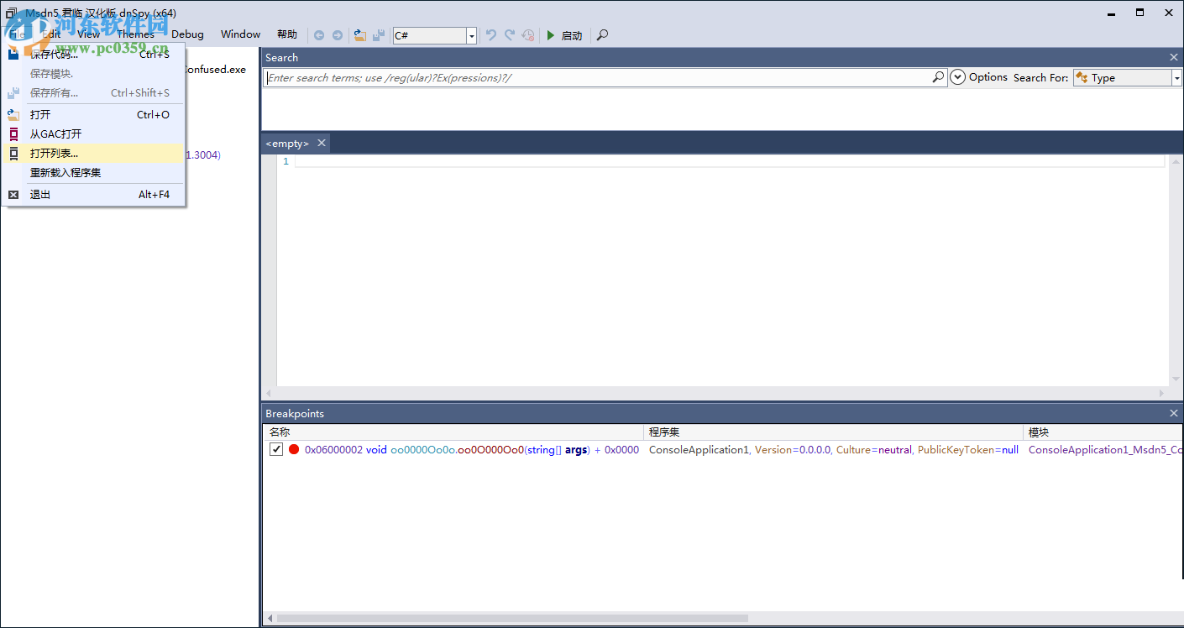Click the Search panel title

pos(281,58)
